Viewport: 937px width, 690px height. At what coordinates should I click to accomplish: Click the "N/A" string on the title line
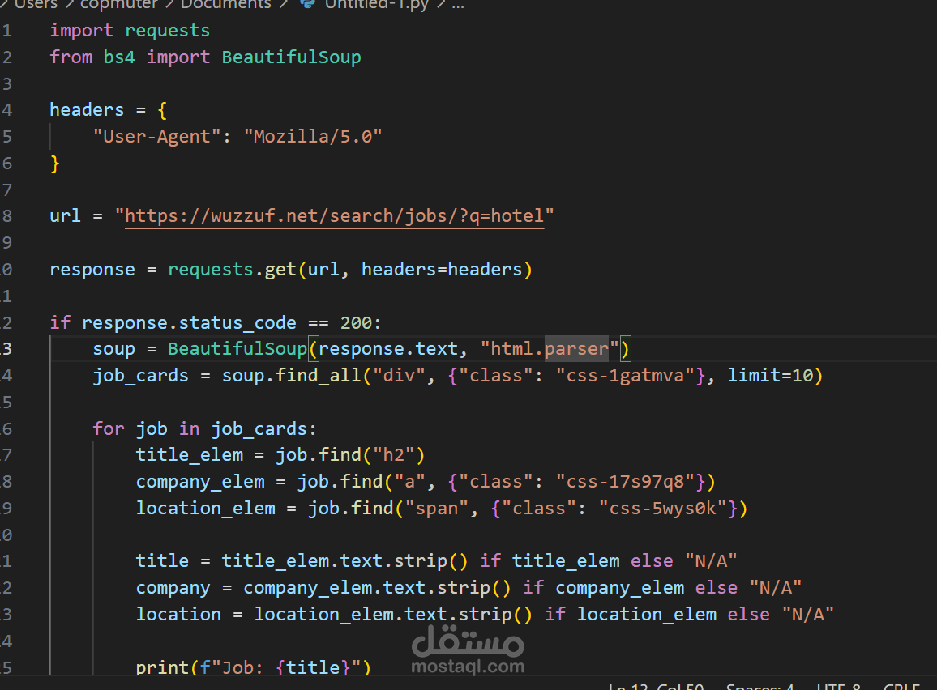(x=711, y=561)
